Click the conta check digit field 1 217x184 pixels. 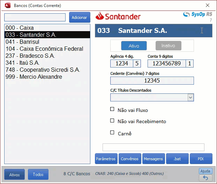(x=189, y=64)
